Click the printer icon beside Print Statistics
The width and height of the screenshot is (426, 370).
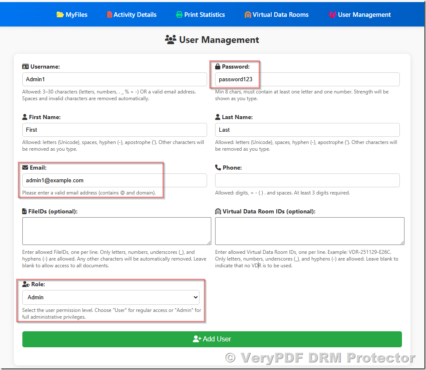[178, 14]
